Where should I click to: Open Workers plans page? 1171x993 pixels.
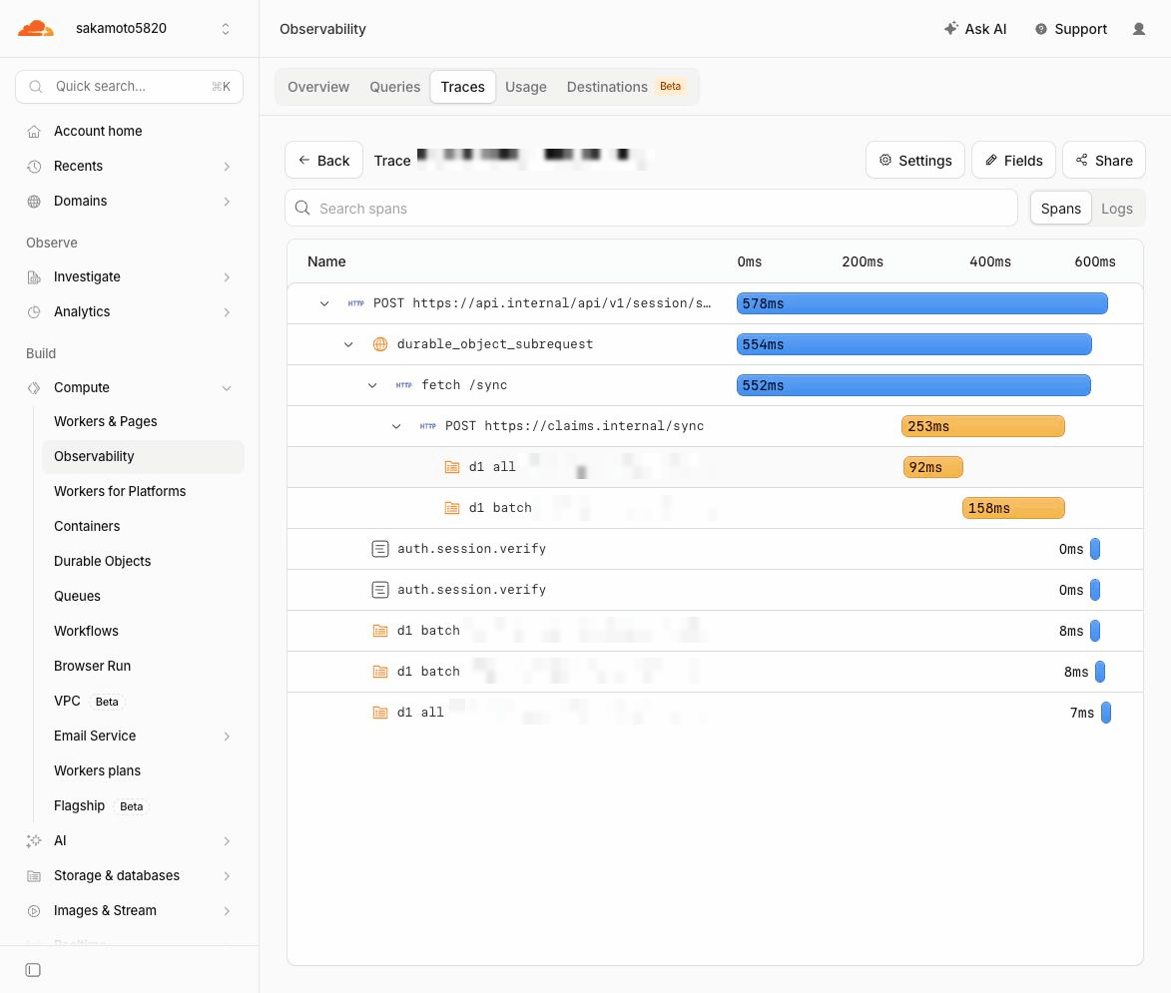[x=97, y=771]
